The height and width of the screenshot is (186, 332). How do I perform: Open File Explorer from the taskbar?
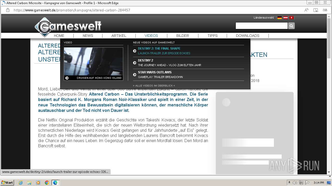click(x=29, y=183)
